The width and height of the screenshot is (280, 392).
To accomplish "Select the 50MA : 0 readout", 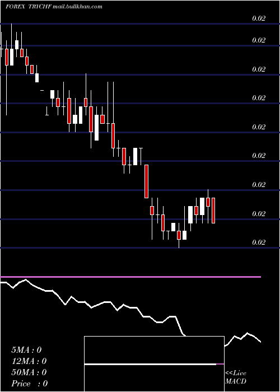I will pos(29,372).
